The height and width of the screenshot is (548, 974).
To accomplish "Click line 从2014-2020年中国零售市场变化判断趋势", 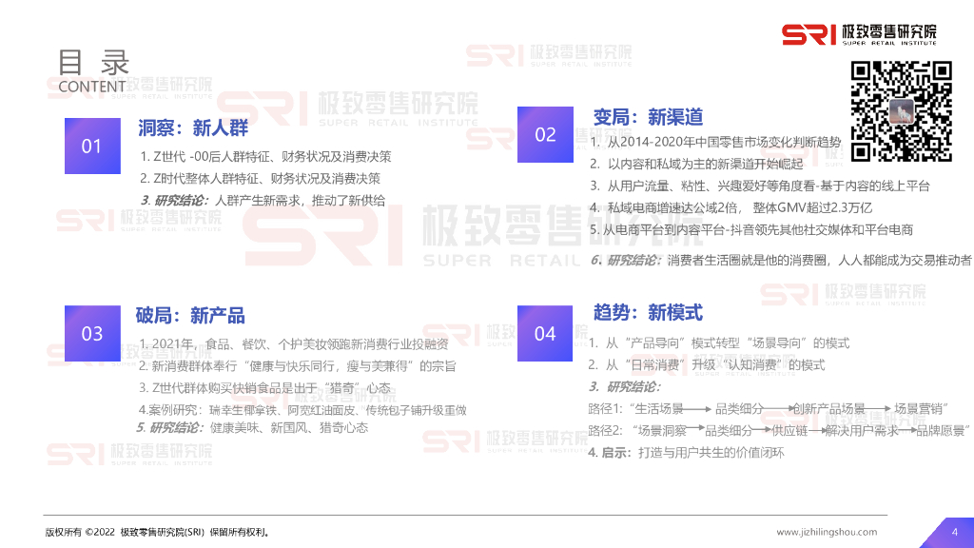I will (715, 142).
